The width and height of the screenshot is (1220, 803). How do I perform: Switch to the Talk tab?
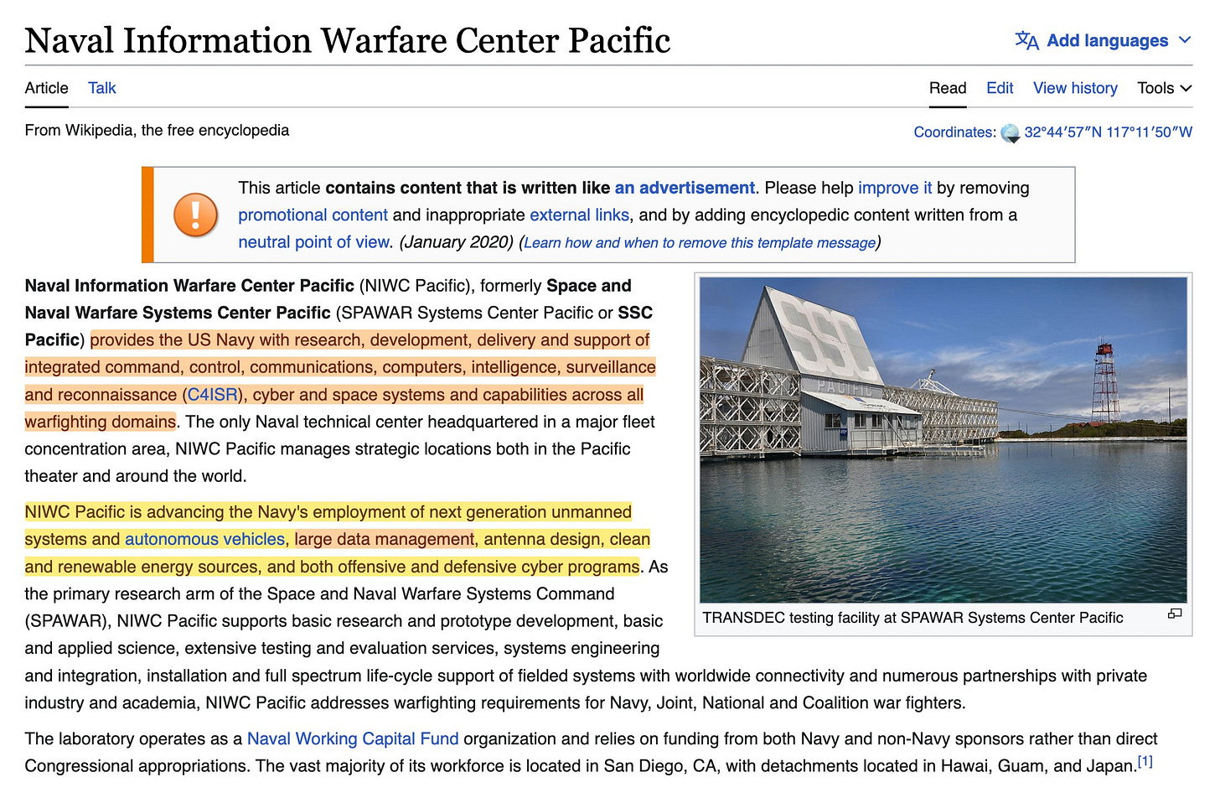click(x=102, y=88)
